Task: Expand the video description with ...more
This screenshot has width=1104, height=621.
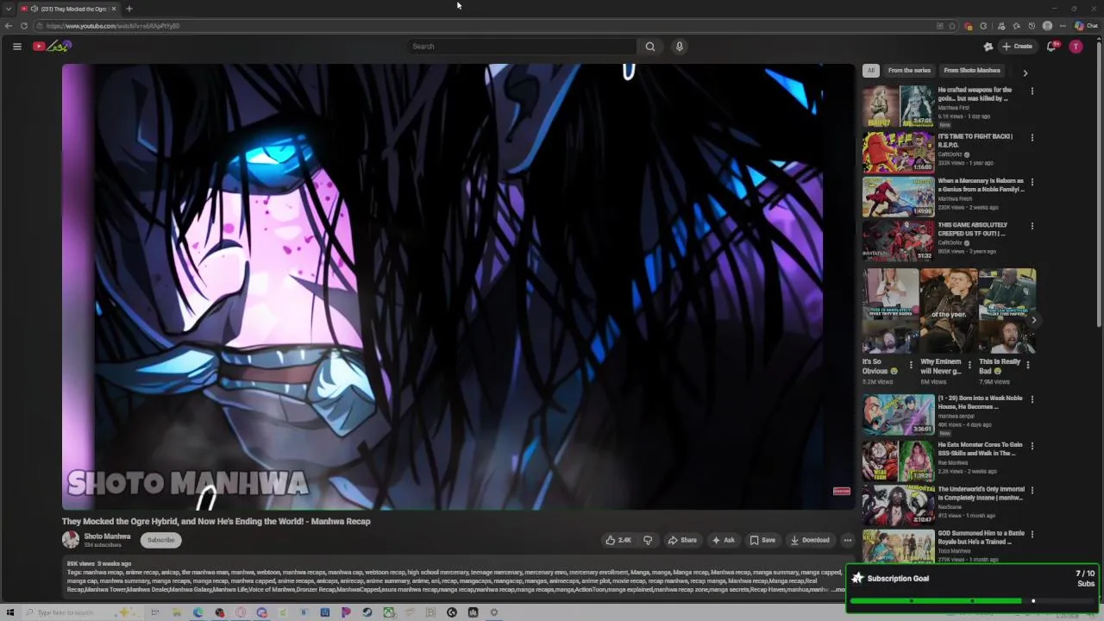Action: click(838, 589)
